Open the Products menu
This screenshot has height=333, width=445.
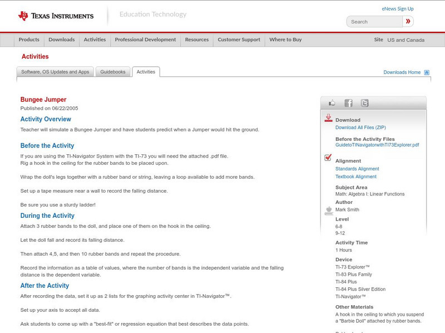[29, 40]
